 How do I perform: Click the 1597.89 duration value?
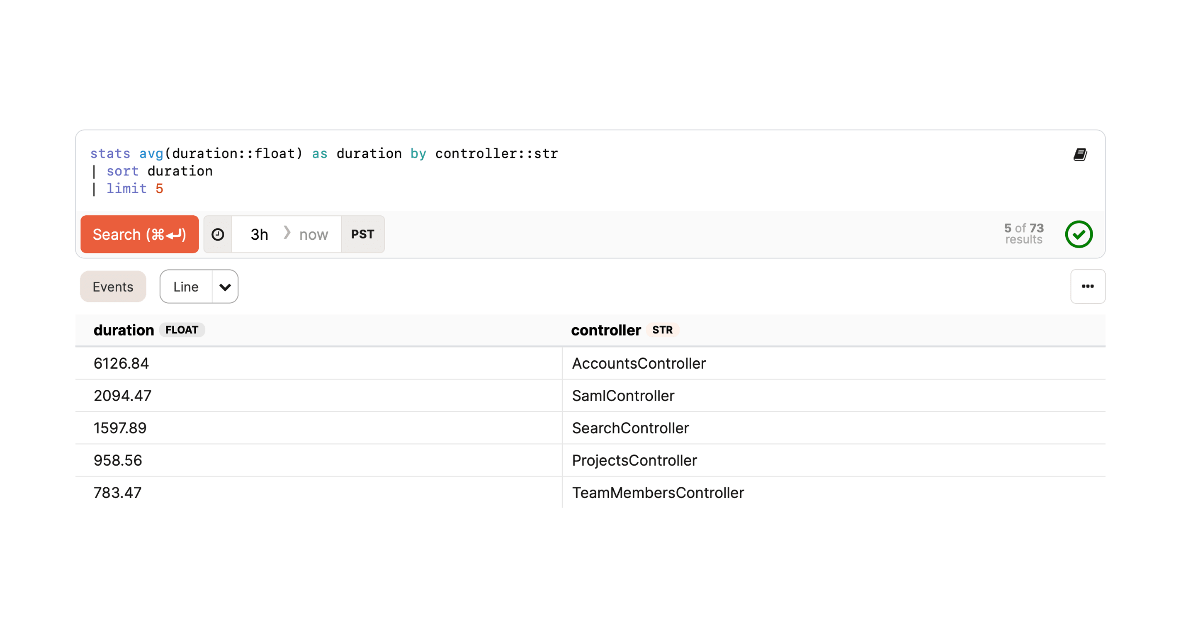tap(120, 428)
